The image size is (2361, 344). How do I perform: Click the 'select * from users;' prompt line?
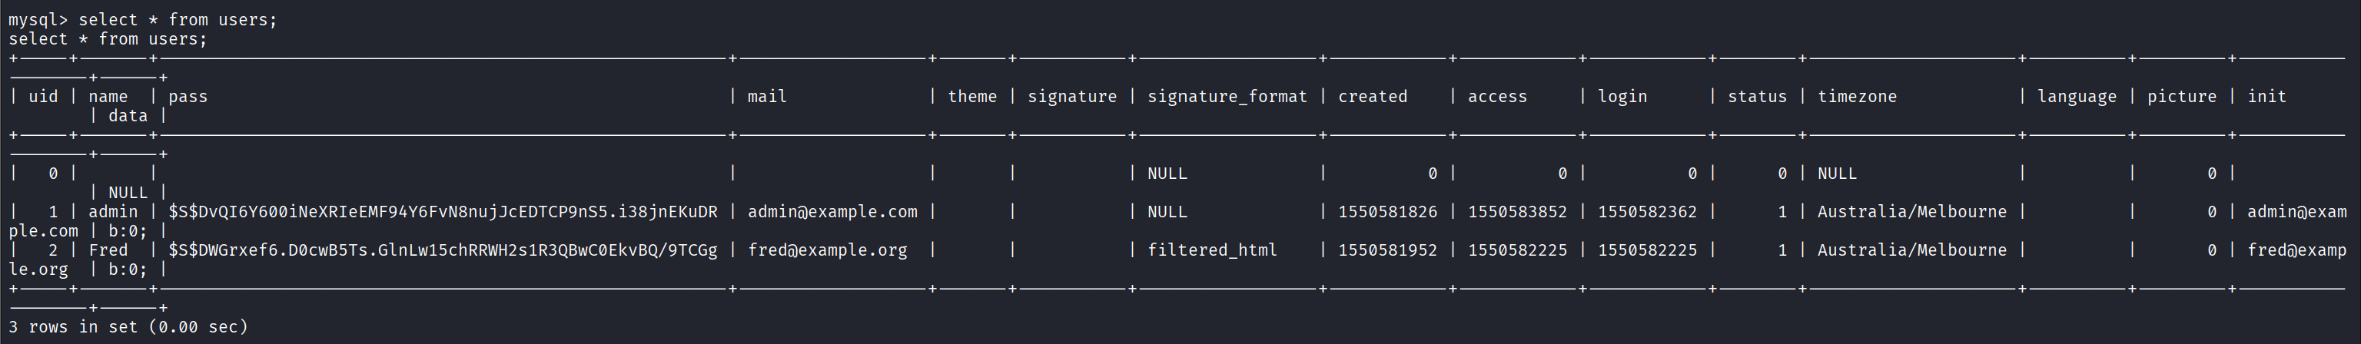[x=142, y=19]
